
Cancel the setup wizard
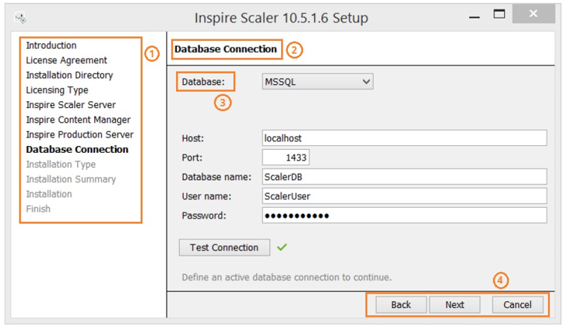517,305
